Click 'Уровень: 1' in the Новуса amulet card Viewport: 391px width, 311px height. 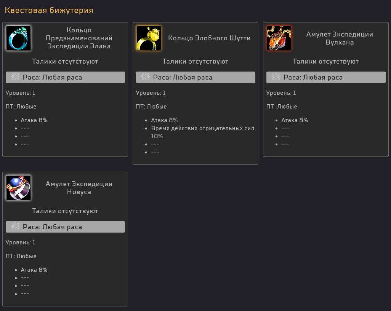pyautogui.click(x=21, y=242)
